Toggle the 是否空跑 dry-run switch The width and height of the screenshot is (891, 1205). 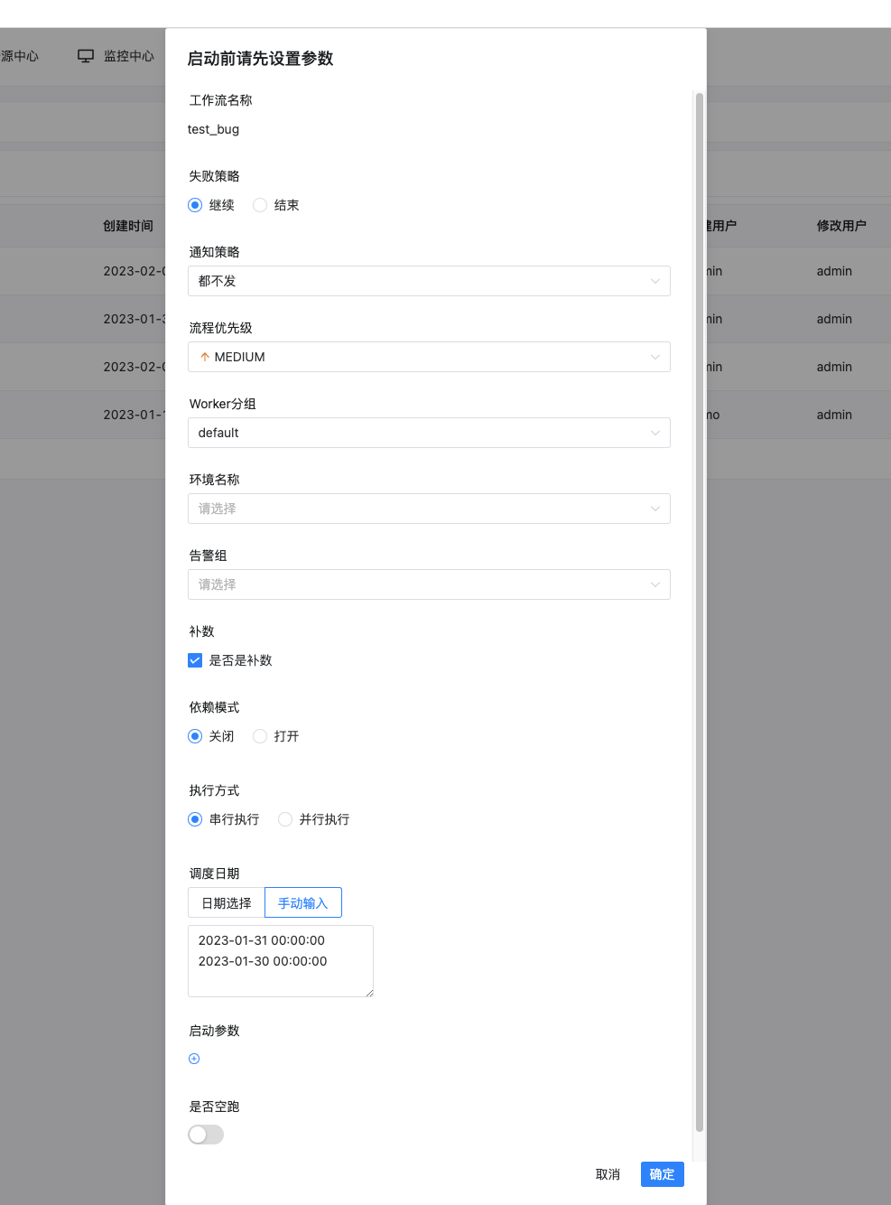(x=206, y=1135)
